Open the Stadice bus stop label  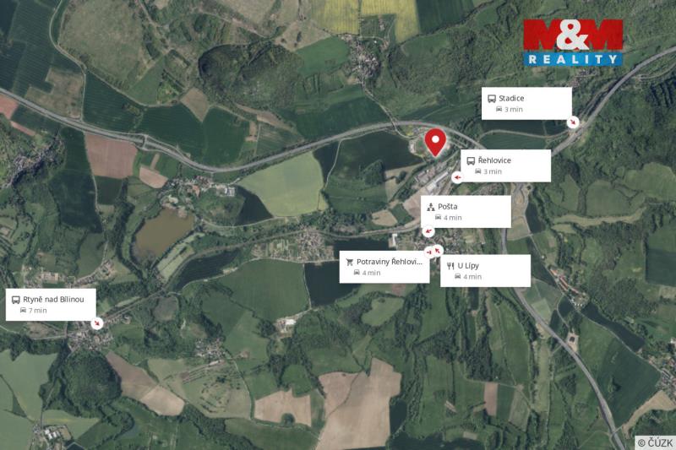tap(526, 104)
